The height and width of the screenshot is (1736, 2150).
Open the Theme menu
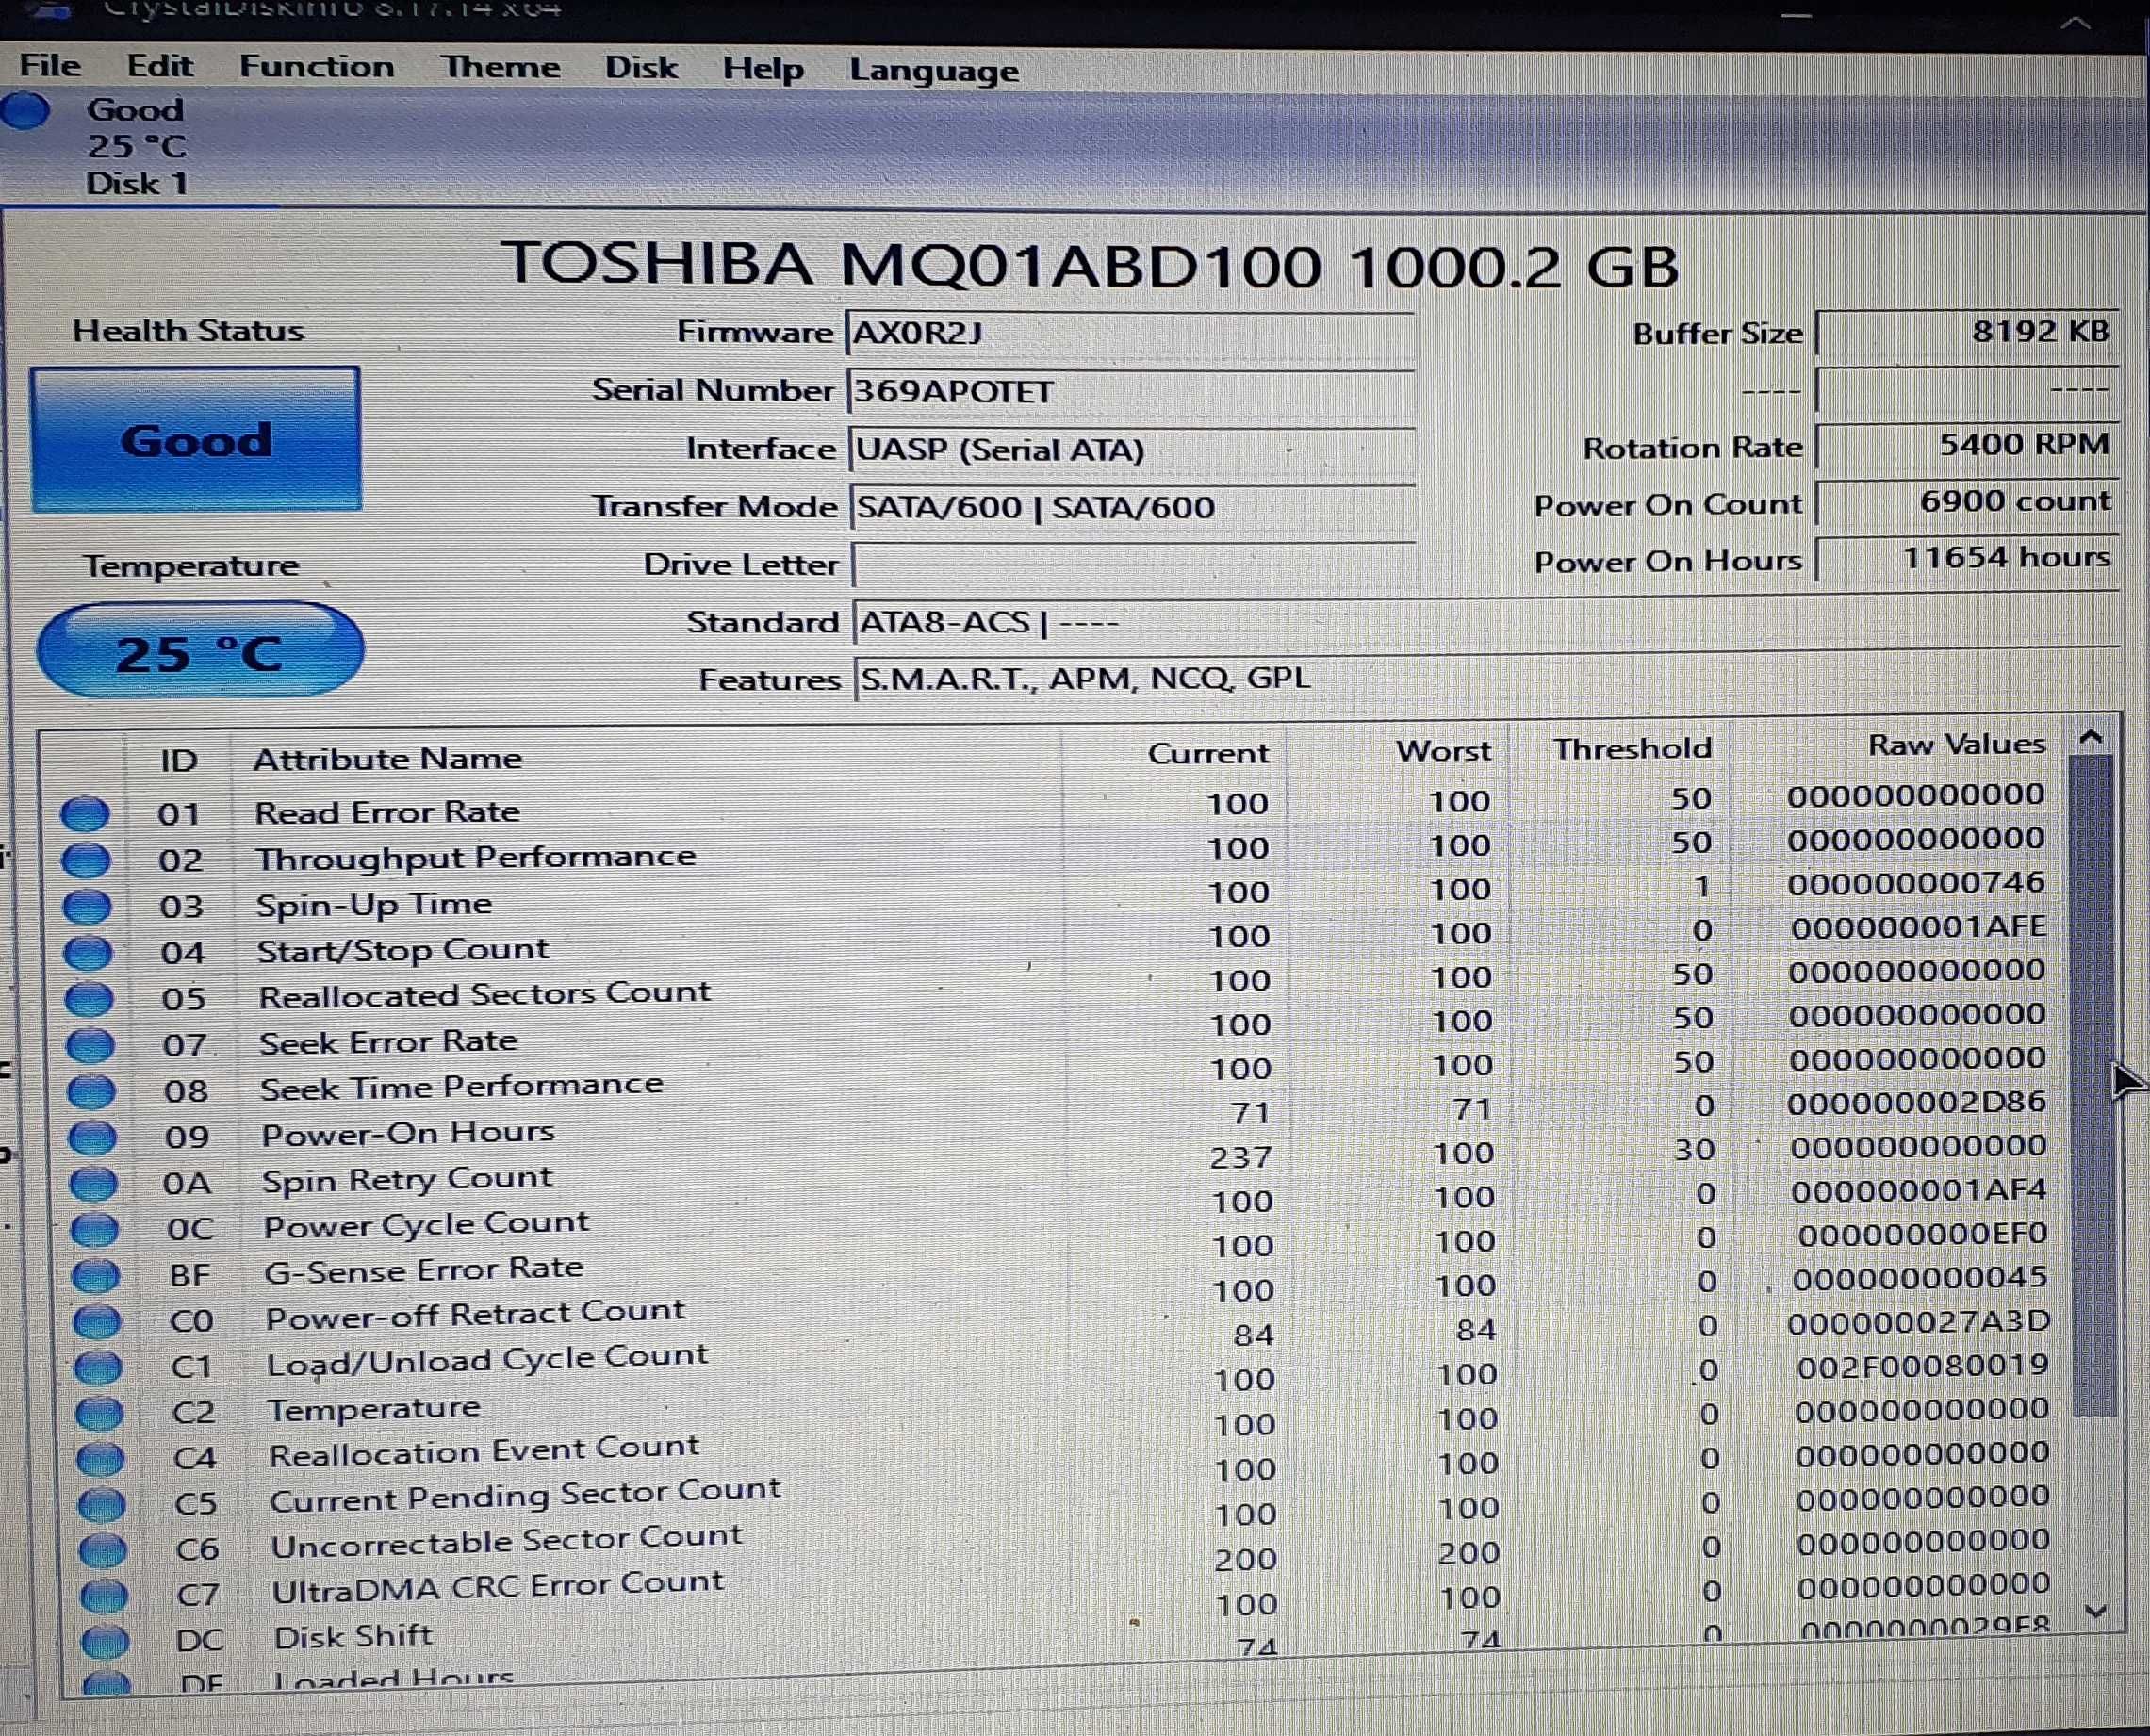(x=501, y=68)
